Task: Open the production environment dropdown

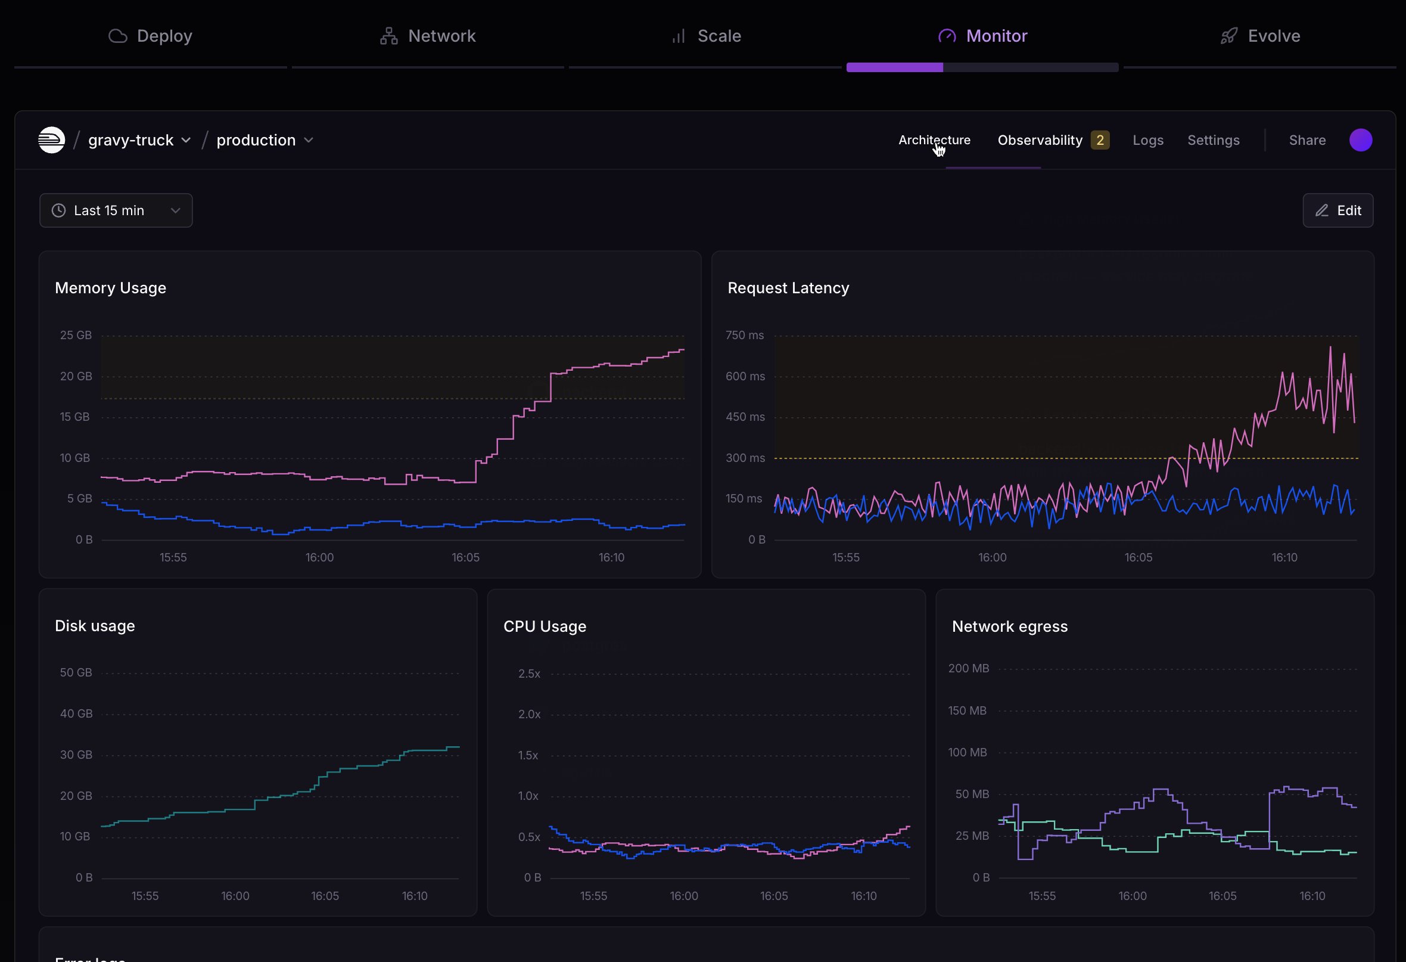Action: pyautogui.click(x=265, y=140)
